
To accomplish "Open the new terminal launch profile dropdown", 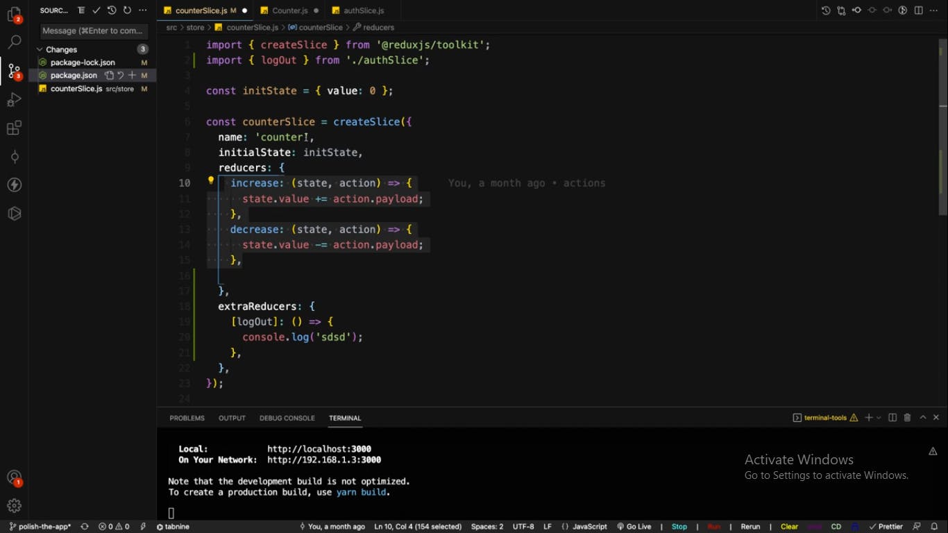I will 879,418.
